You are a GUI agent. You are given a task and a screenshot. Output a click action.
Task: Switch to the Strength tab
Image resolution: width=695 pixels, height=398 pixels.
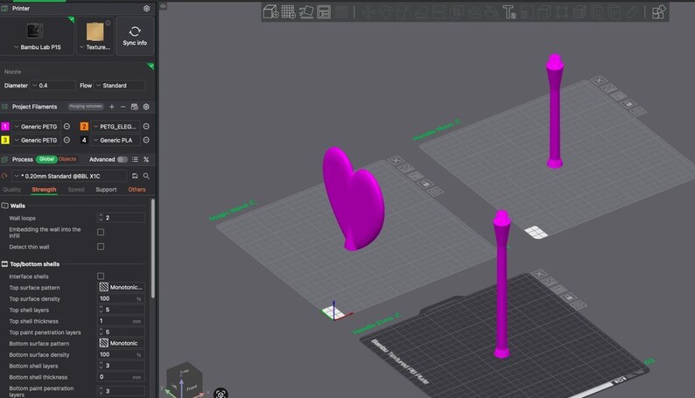[44, 190]
